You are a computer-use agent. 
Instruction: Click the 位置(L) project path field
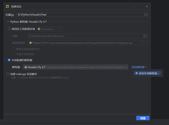82,14
